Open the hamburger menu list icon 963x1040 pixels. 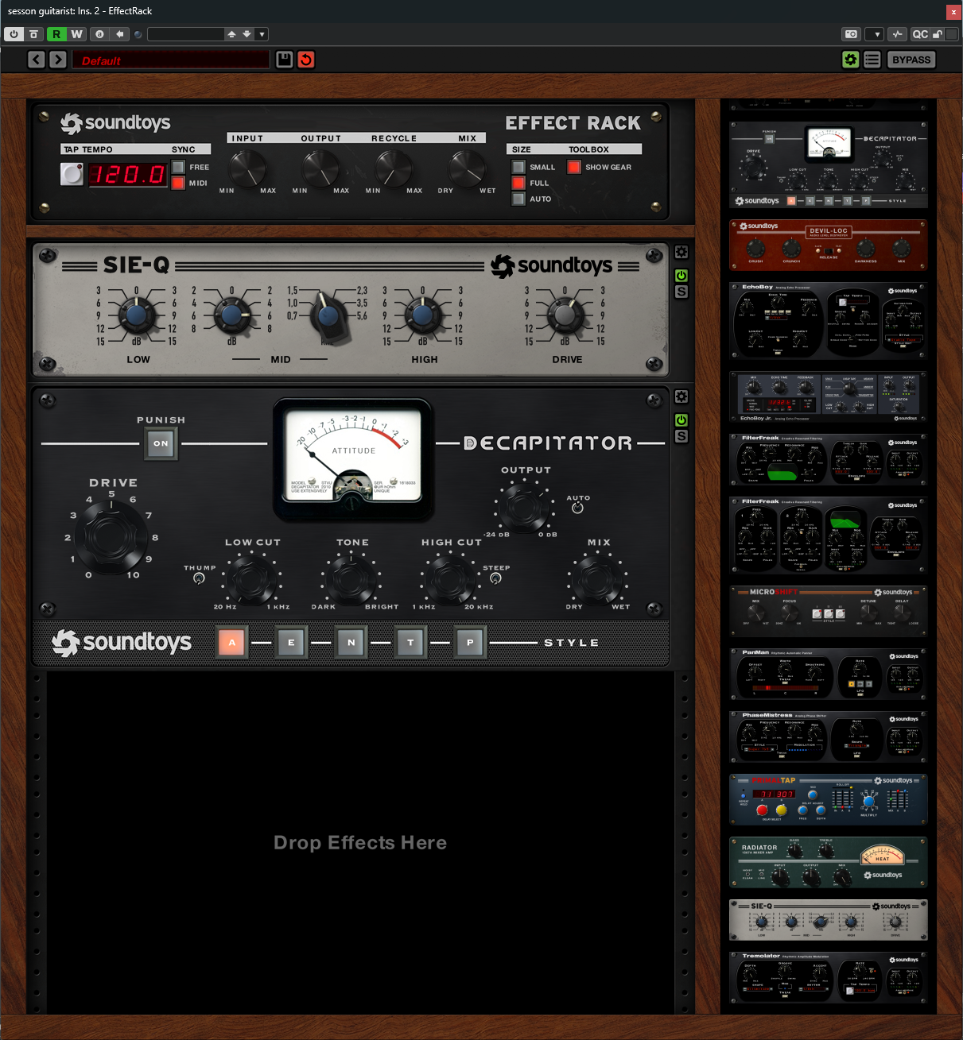(x=872, y=60)
